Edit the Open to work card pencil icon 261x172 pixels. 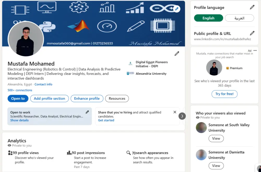click(x=87, y=112)
